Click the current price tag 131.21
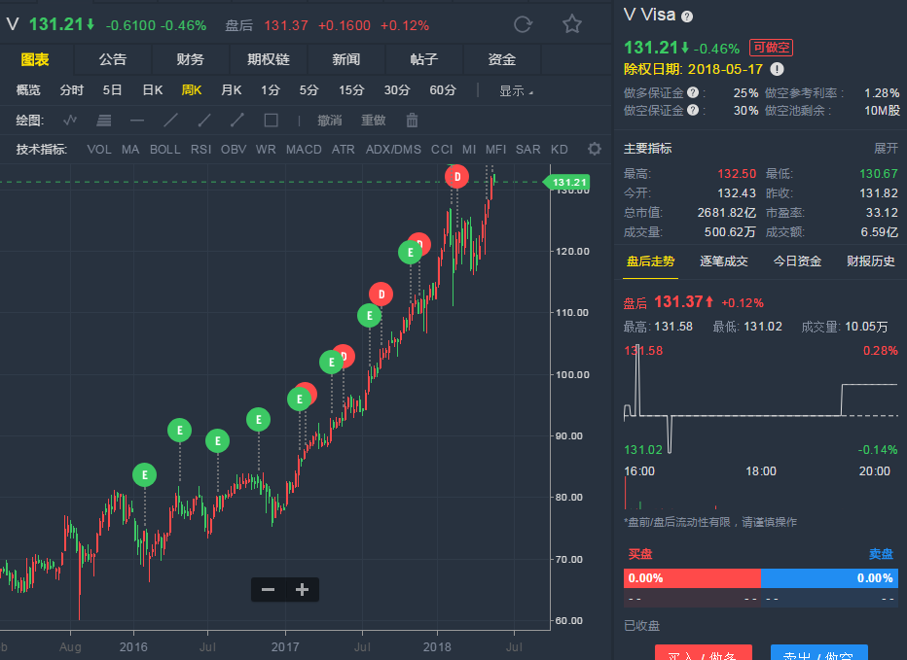Viewport: 907px width, 660px height. pyautogui.click(x=567, y=182)
